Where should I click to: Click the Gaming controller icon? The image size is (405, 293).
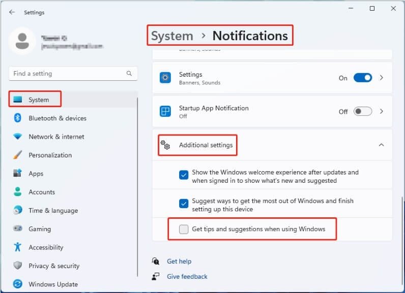click(x=18, y=229)
